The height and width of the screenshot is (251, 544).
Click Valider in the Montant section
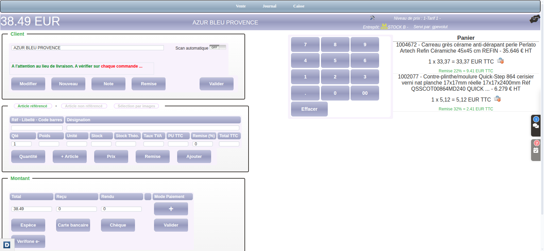171,225
